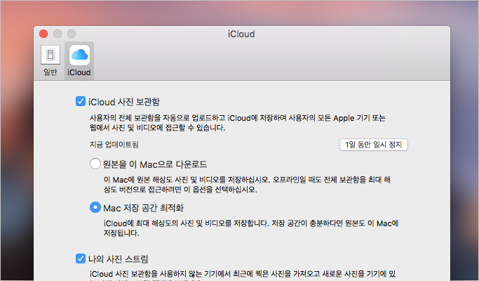Click description starting 이 Mac에 원본 해상도

[247, 185]
